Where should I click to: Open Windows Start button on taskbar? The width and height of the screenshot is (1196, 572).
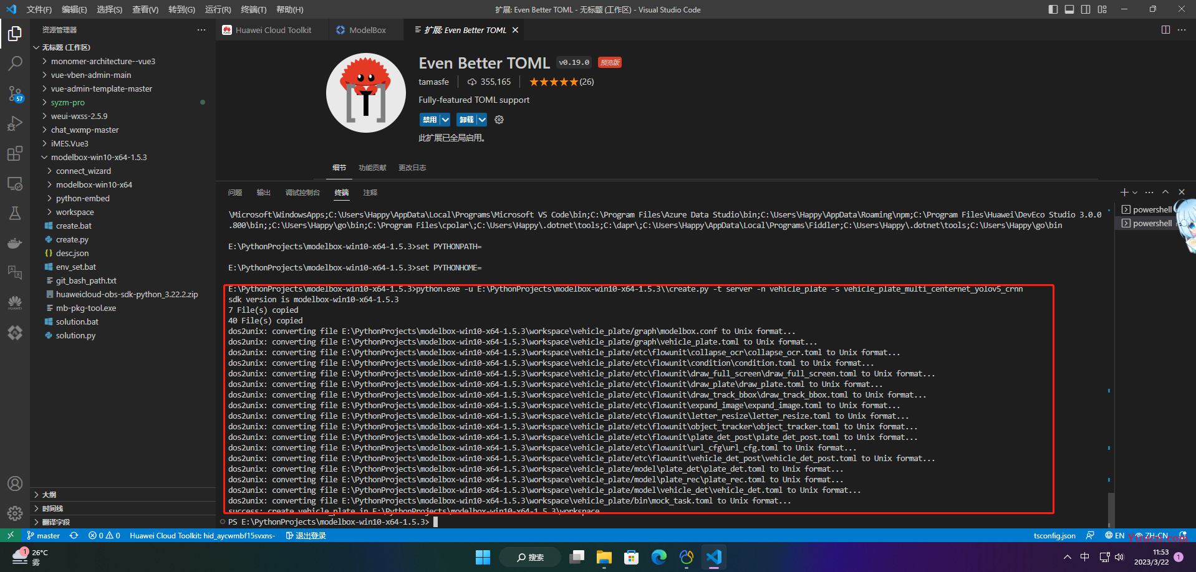pyautogui.click(x=483, y=557)
